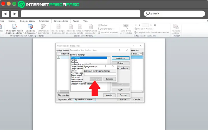Click the browser back arrow button

[5, 14]
